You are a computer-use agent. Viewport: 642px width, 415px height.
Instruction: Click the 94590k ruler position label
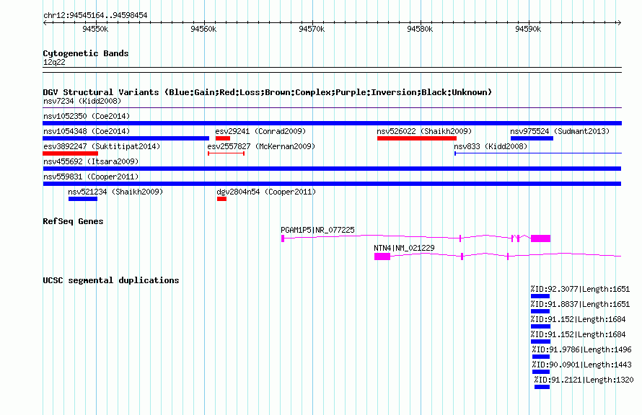click(x=528, y=29)
